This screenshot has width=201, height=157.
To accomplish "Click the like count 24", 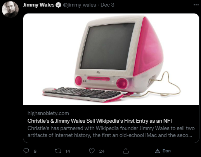I will [x=102, y=151].
